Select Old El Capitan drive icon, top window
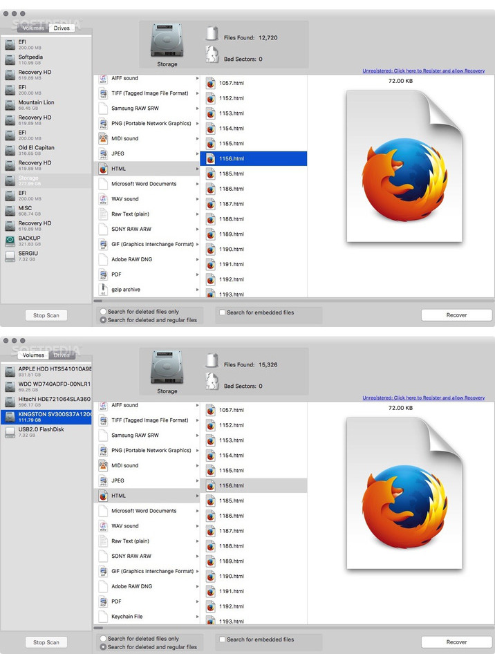This screenshot has height=654, width=495. [10, 150]
